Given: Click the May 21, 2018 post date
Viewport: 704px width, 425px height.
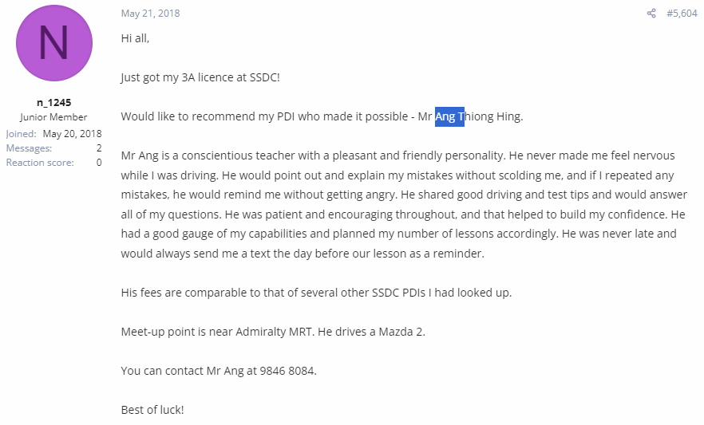Looking at the screenshot, I should click(x=150, y=14).
